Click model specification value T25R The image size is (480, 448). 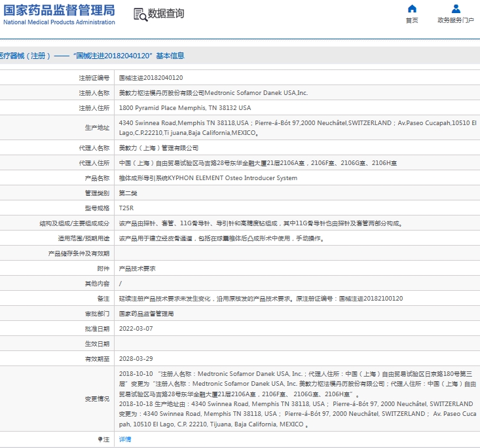[126, 208]
